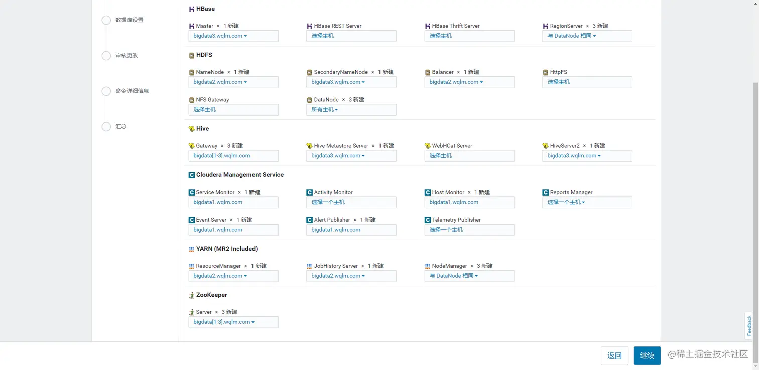Open JobHistory Server host dropdown
Image resolution: width=759 pixels, height=370 pixels.
(351, 276)
